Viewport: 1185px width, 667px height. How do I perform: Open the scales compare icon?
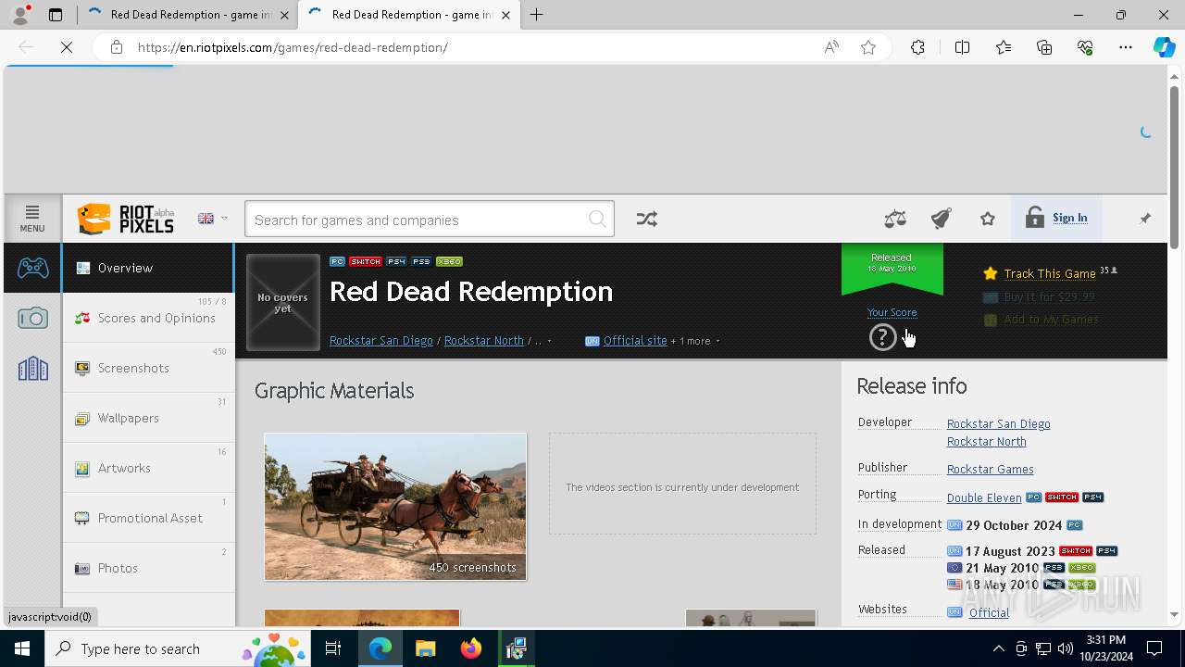[895, 219]
